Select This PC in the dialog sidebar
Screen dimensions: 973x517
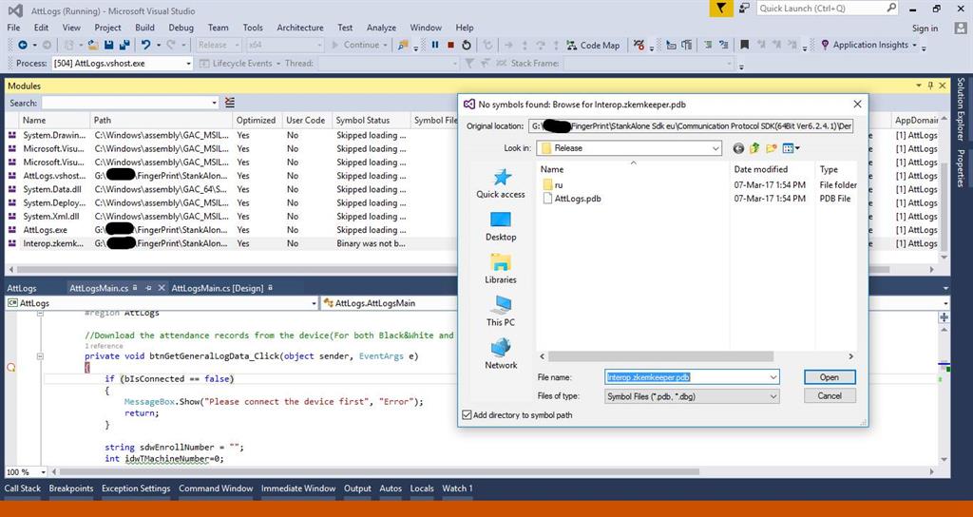[501, 312]
